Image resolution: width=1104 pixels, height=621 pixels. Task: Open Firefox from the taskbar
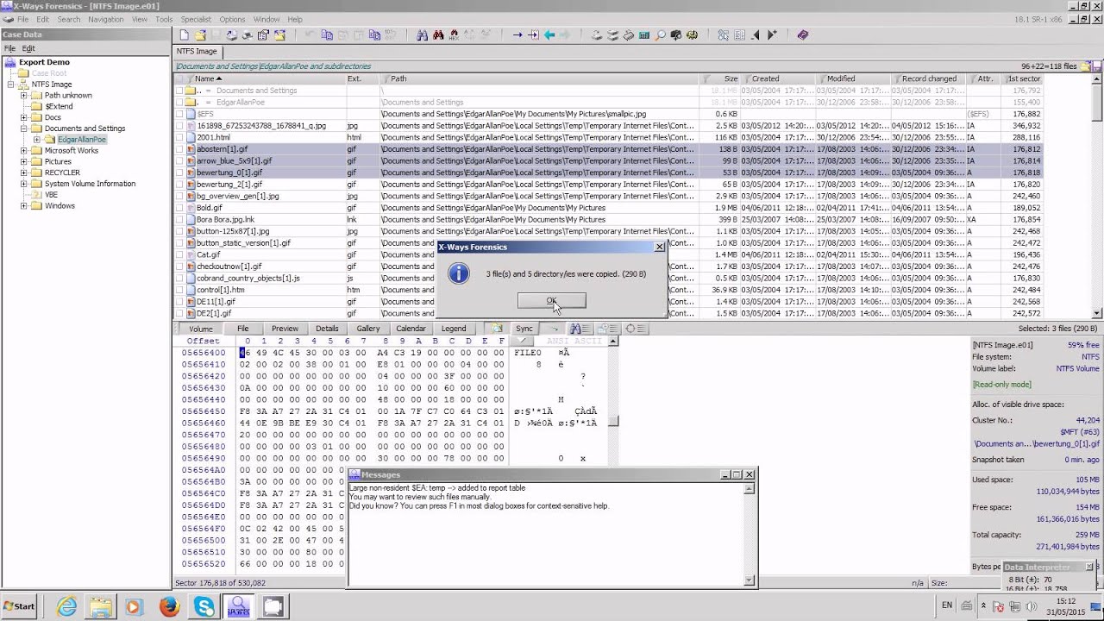click(x=169, y=606)
